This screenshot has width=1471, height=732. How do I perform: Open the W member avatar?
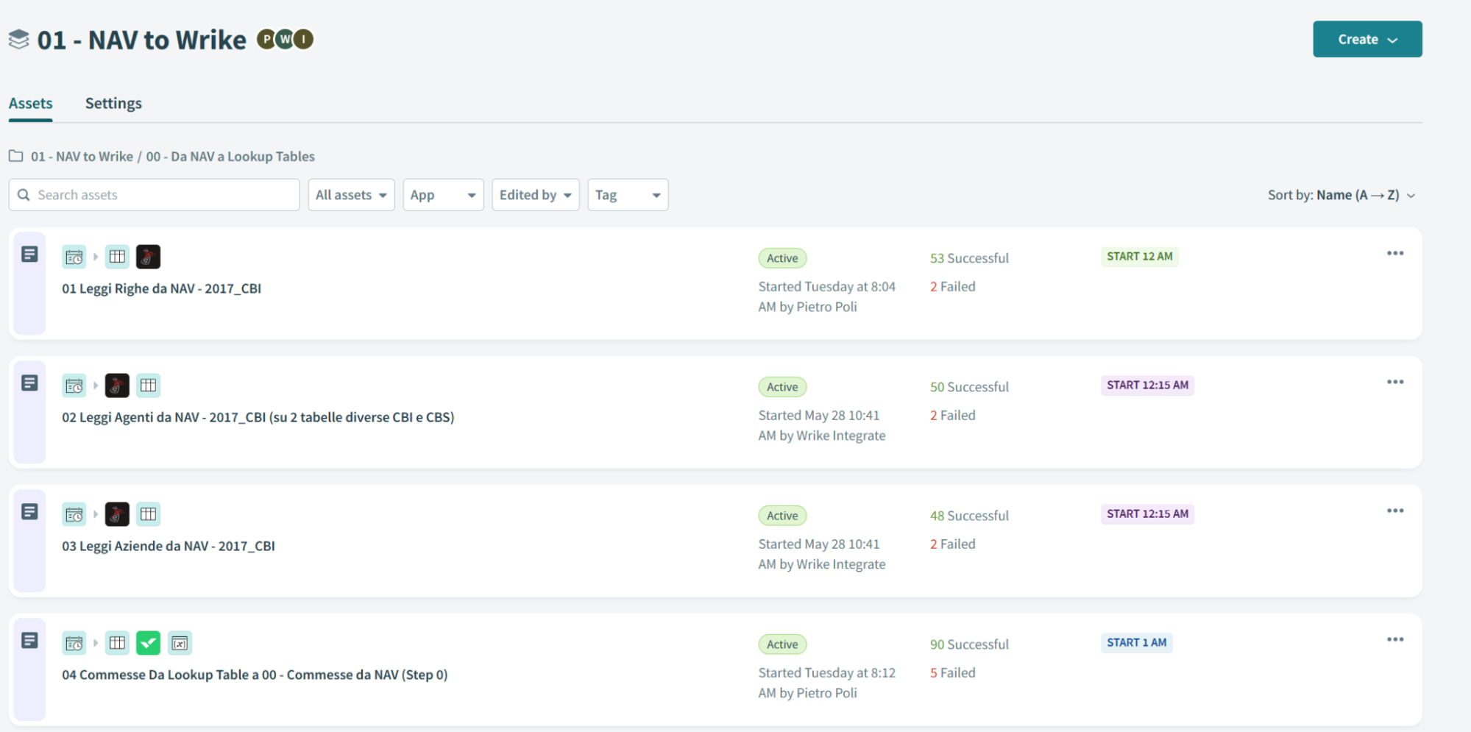[285, 39]
